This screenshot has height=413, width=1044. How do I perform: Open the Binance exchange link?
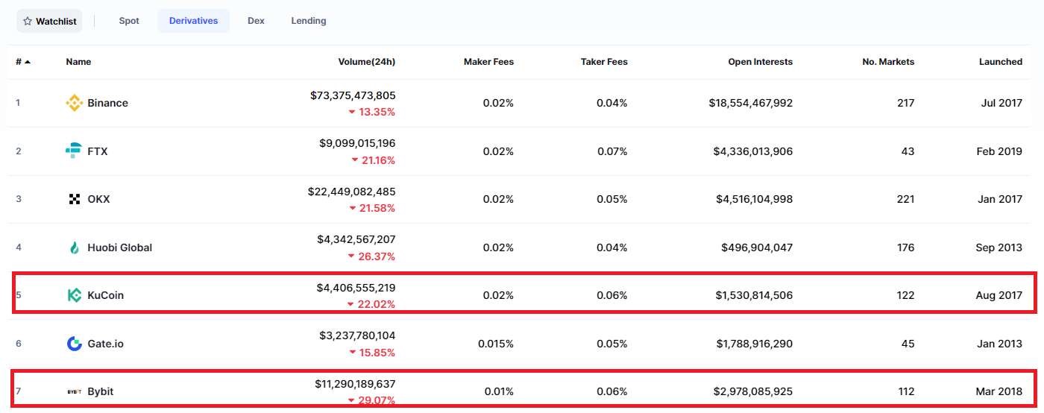pos(108,103)
